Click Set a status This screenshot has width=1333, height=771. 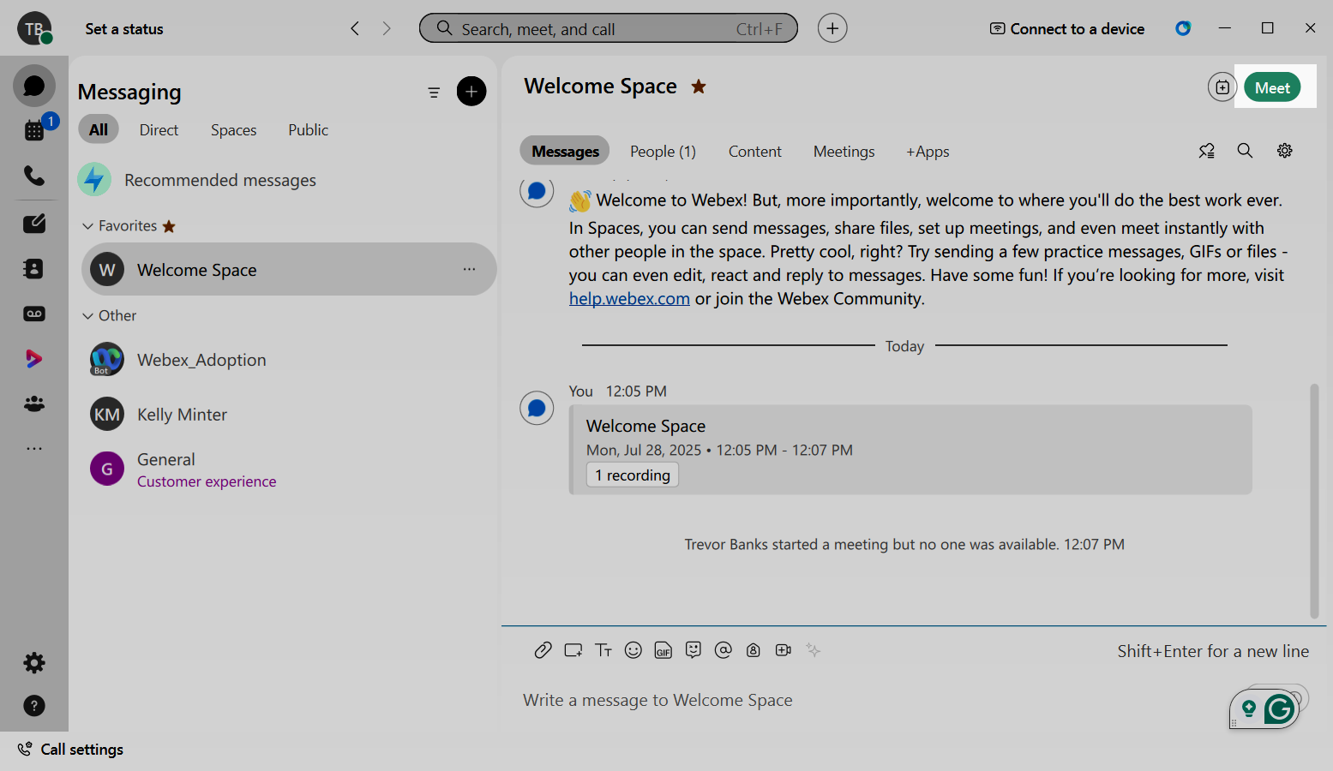pyautogui.click(x=124, y=29)
